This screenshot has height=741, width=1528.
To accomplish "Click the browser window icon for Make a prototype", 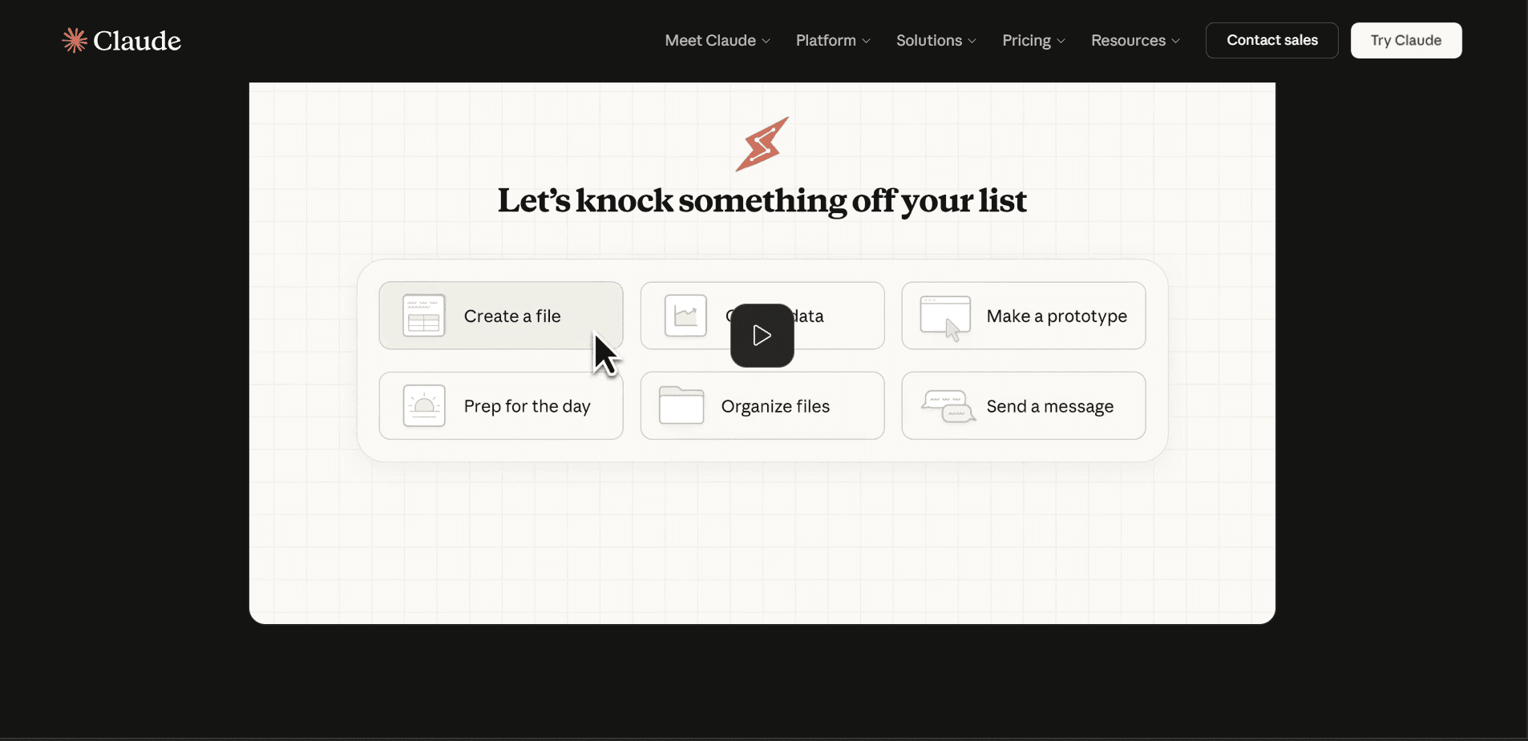I will (x=945, y=316).
